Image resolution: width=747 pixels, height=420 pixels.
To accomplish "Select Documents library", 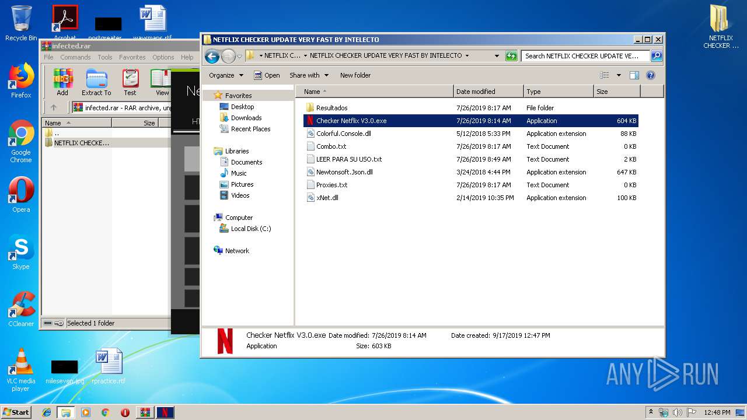I will pos(246,162).
